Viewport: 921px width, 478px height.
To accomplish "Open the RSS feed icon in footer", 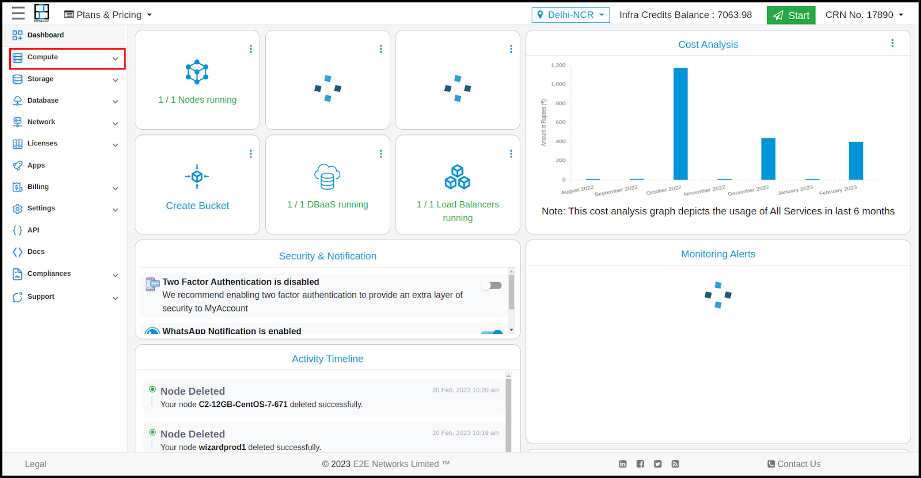I will [x=675, y=464].
